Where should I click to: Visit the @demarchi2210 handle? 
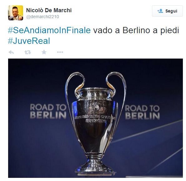pyautogui.click(x=42, y=17)
